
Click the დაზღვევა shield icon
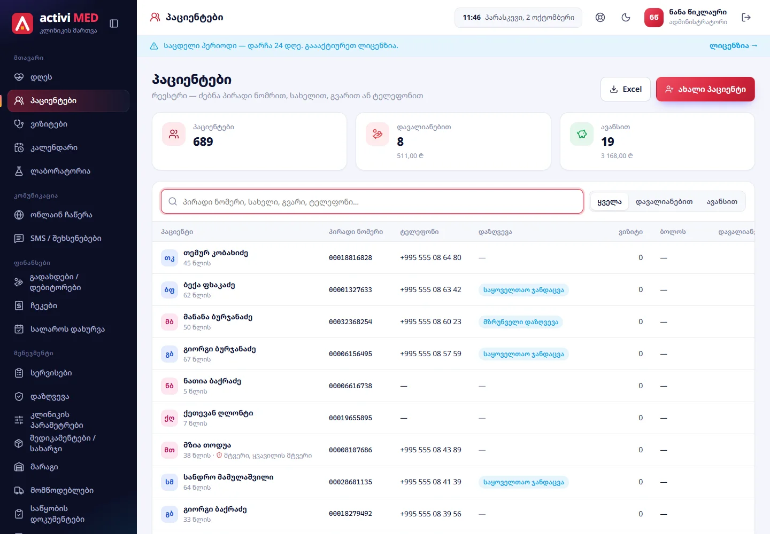19,397
